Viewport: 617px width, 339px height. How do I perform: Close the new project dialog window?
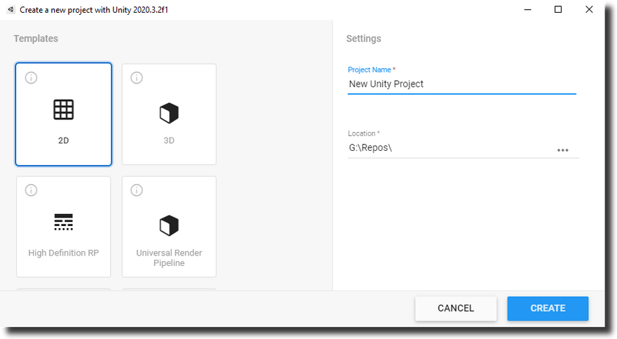(590, 10)
